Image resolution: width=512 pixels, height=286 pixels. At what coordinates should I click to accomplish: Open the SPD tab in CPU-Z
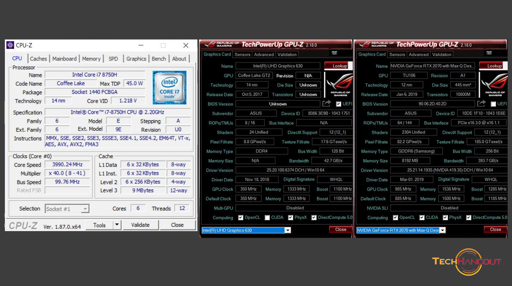pos(113,59)
